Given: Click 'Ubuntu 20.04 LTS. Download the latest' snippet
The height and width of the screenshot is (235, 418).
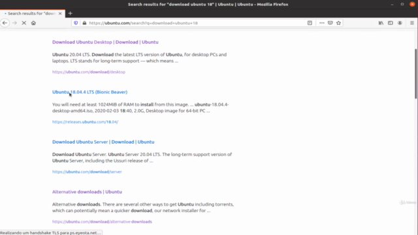Looking at the screenshot, I should coord(139,57).
